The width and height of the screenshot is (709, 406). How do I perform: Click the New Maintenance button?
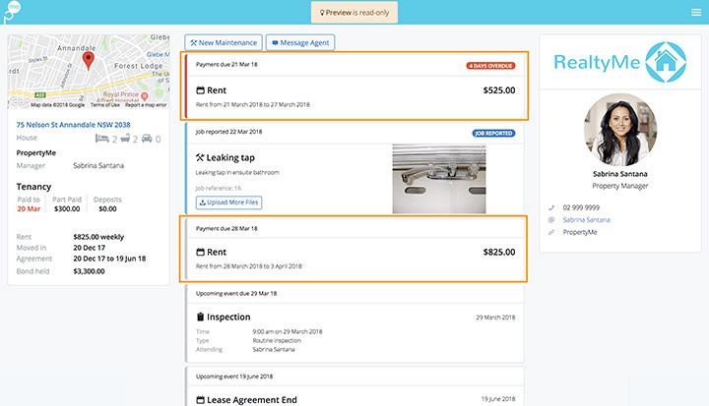tap(224, 43)
